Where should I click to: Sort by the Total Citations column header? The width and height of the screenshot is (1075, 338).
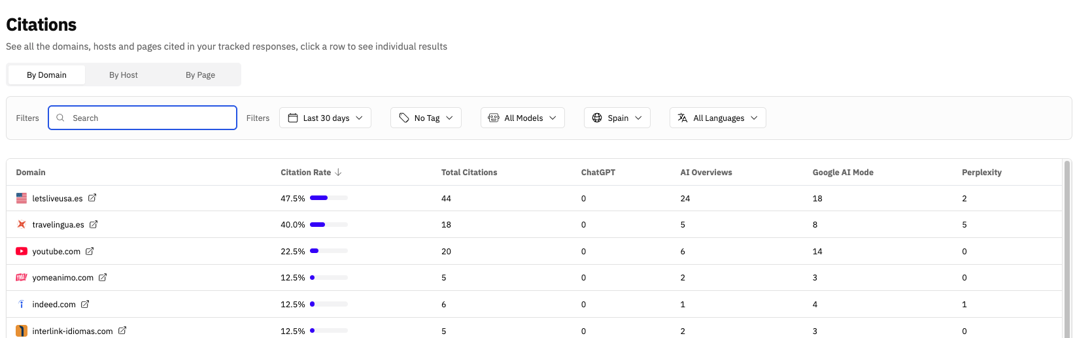click(469, 173)
